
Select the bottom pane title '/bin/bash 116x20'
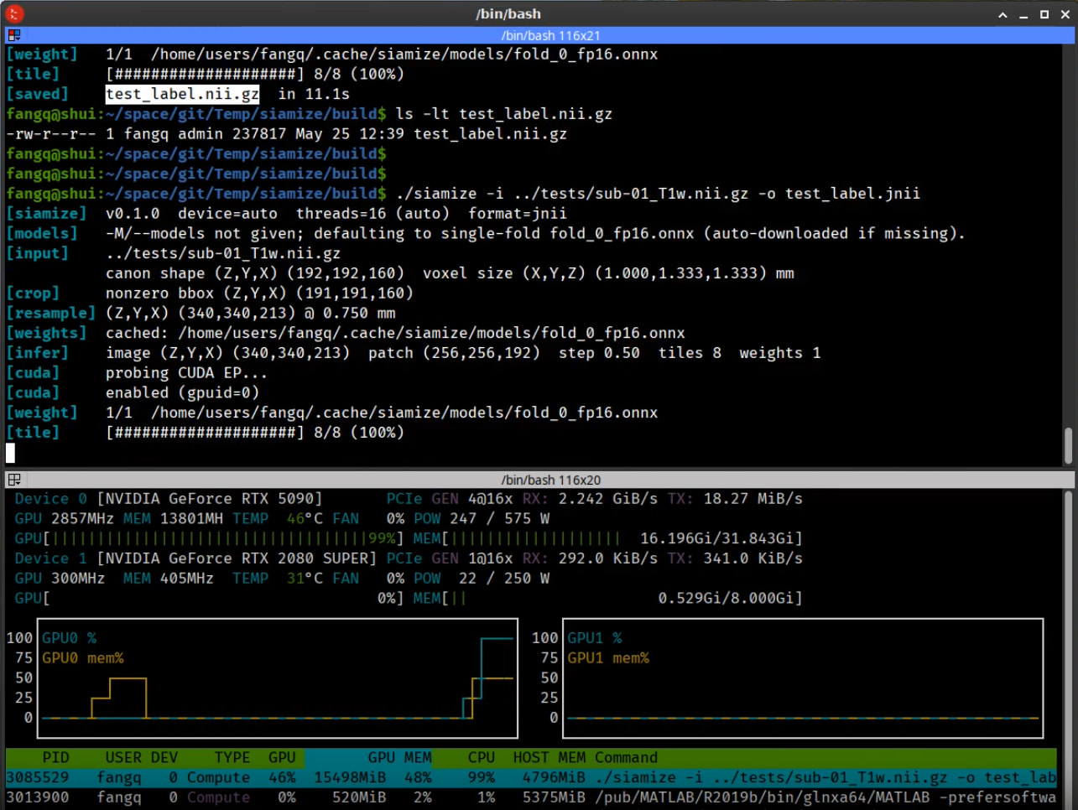[x=550, y=480]
